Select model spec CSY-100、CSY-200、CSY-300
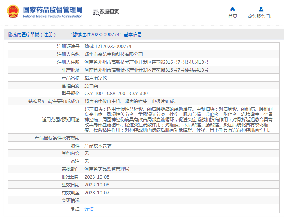Viewport: 284px width, 217px height. click(116, 93)
